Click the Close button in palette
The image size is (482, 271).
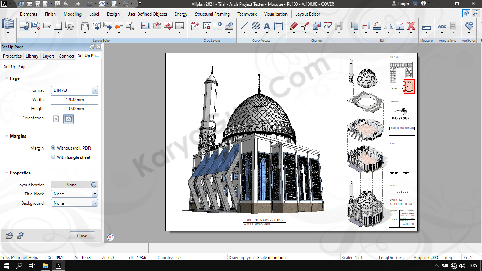click(82, 236)
